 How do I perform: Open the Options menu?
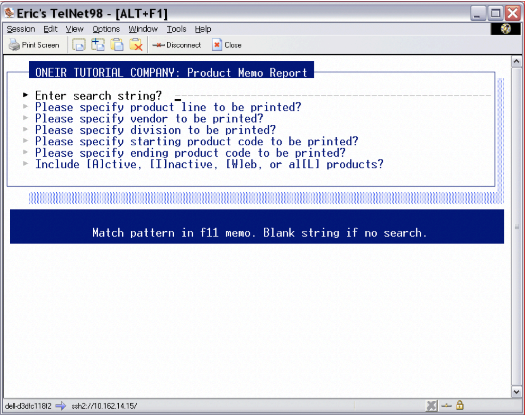tap(106, 29)
